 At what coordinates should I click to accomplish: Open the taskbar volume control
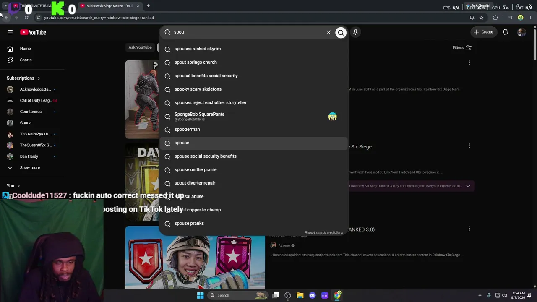tap(505, 295)
